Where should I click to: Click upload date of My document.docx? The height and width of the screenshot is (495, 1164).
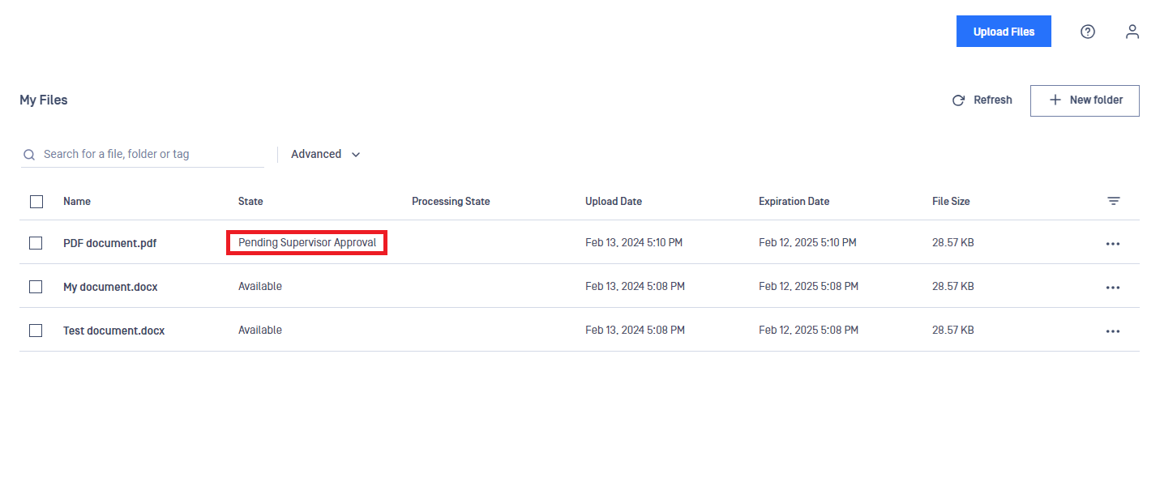click(635, 286)
